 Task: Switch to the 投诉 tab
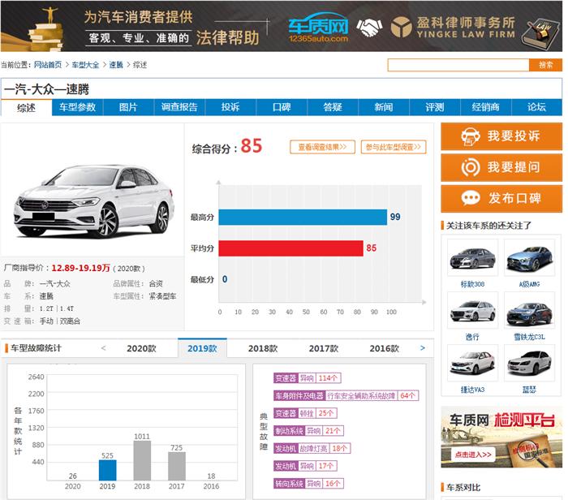coord(230,107)
